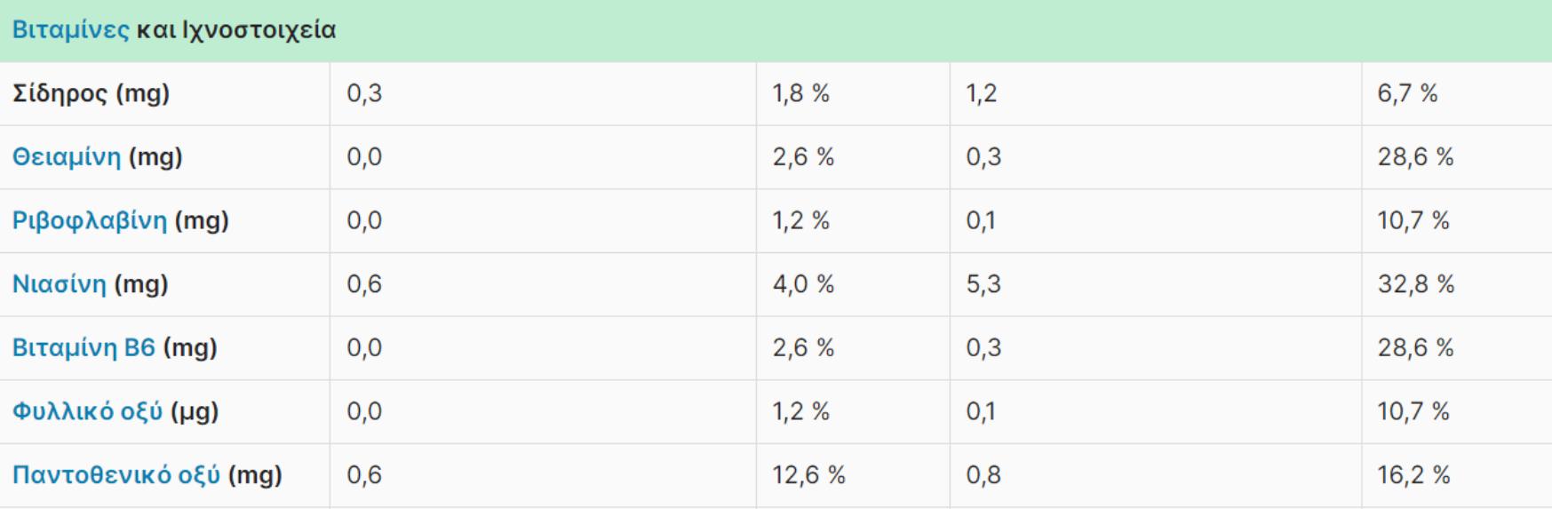Click the 1,2 value in the Σίδηρος row
Screen dimensions: 1552x509
pyautogui.click(x=982, y=93)
